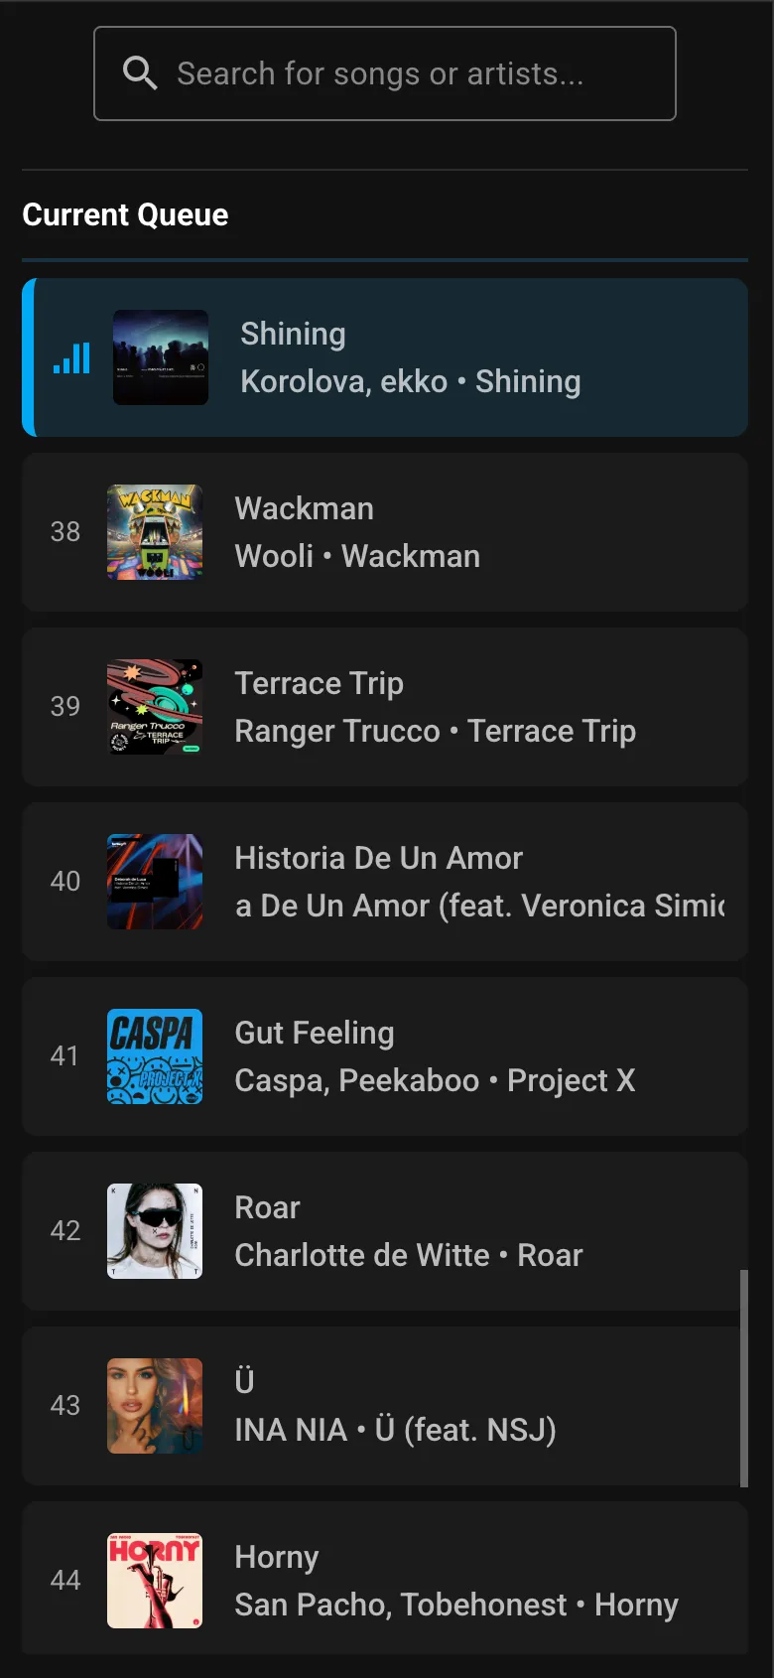Click the Current Queue heading
The image size is (774, 1678).
[125, 214]
